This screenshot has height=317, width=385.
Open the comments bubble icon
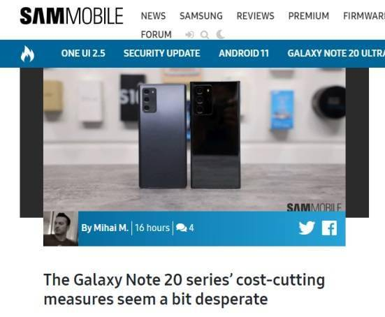(x=182, y=228)
